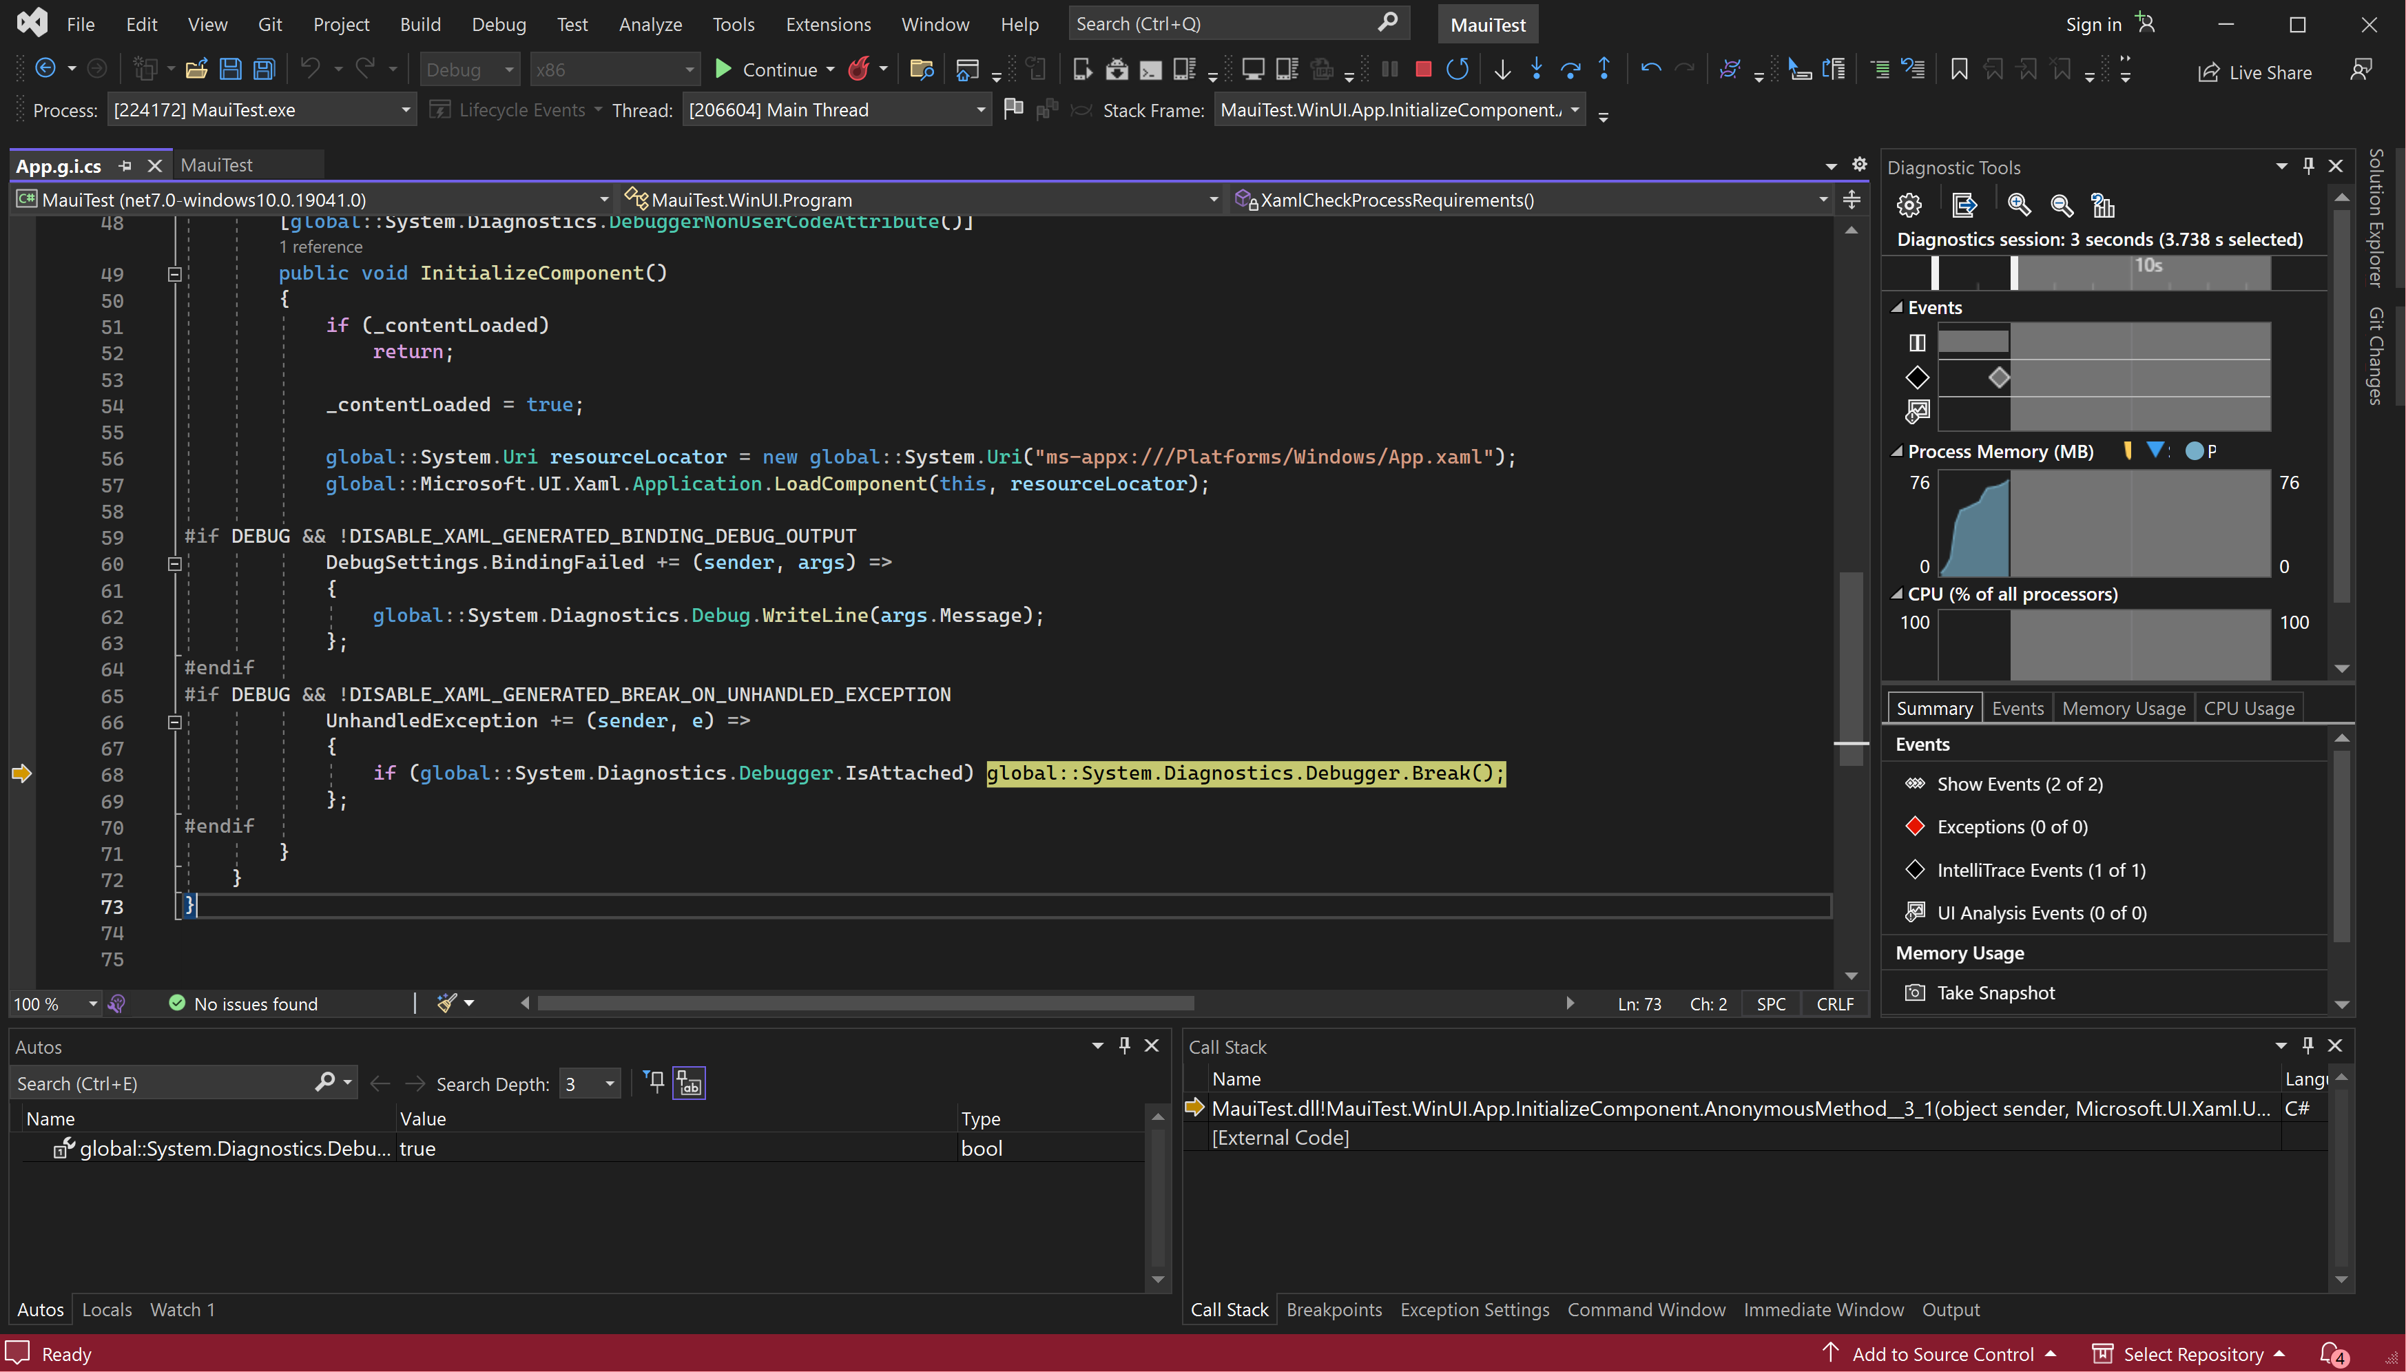Open the Stack Frame dropdown
Screen dimensions: 2406x1372
click(1398, 110)
